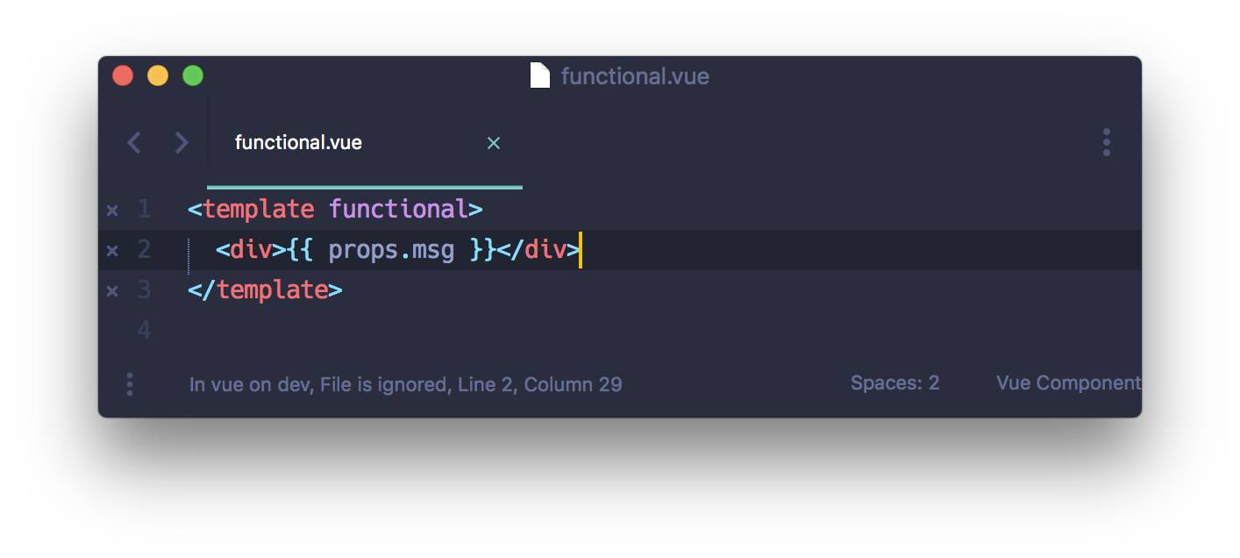The width and height of the screenshot is (1240, 558).
Task: Click the functional attribute on line 1
Action: (397, 210)
